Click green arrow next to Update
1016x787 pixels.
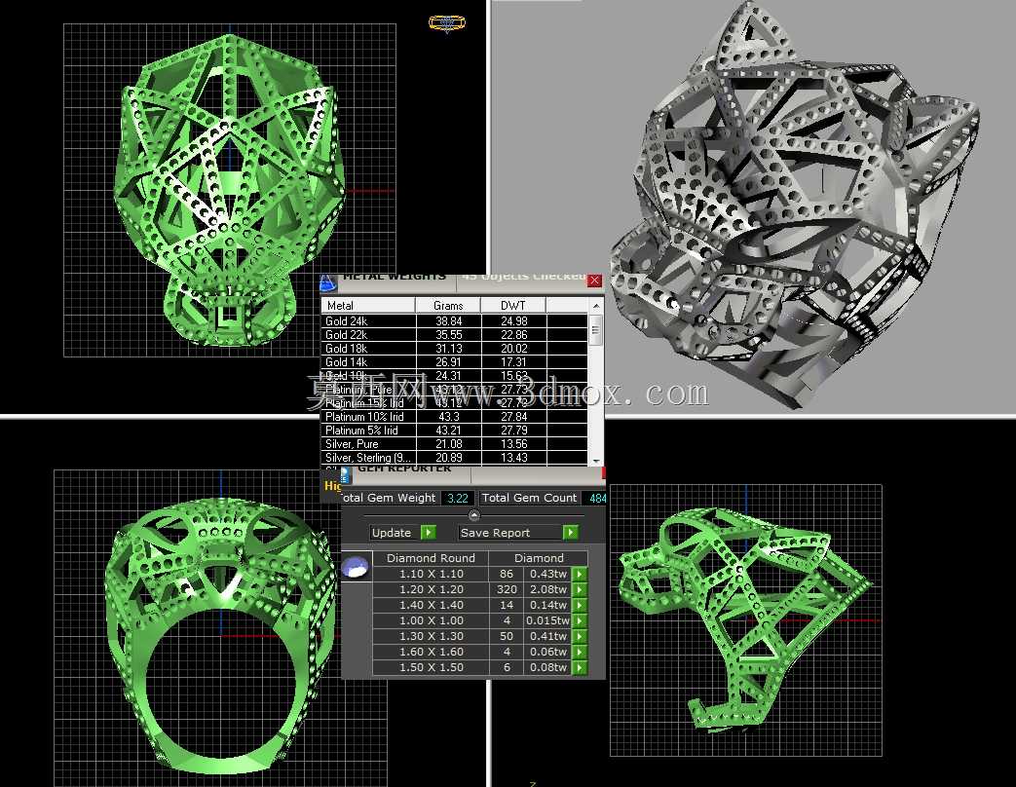429,532
